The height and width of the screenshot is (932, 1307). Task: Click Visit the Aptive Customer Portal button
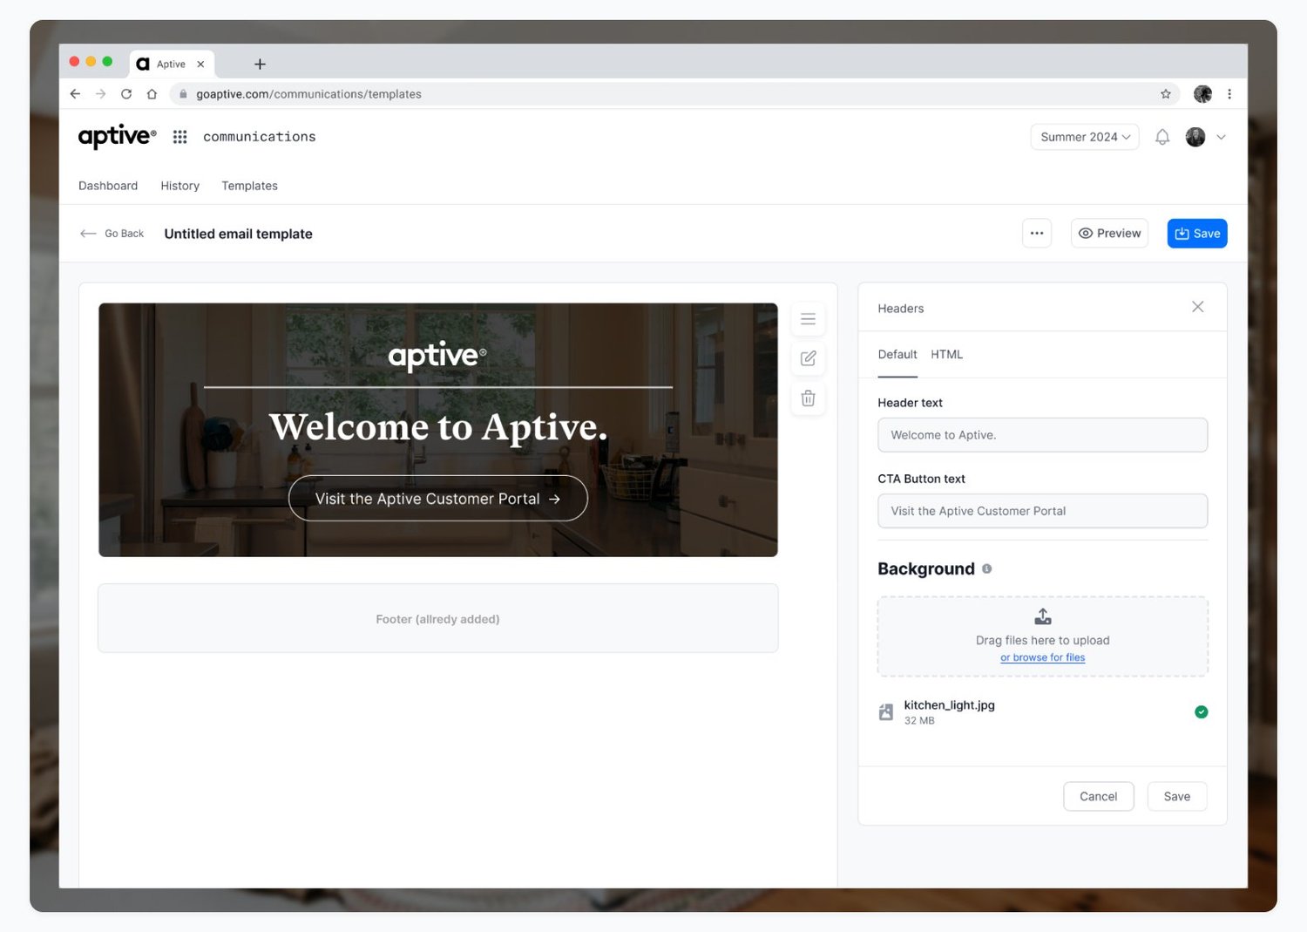pyautogui.click(x=438, y=499)
